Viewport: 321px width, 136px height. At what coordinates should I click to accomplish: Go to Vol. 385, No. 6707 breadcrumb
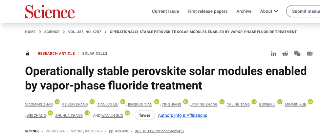[x=84, y=32]
